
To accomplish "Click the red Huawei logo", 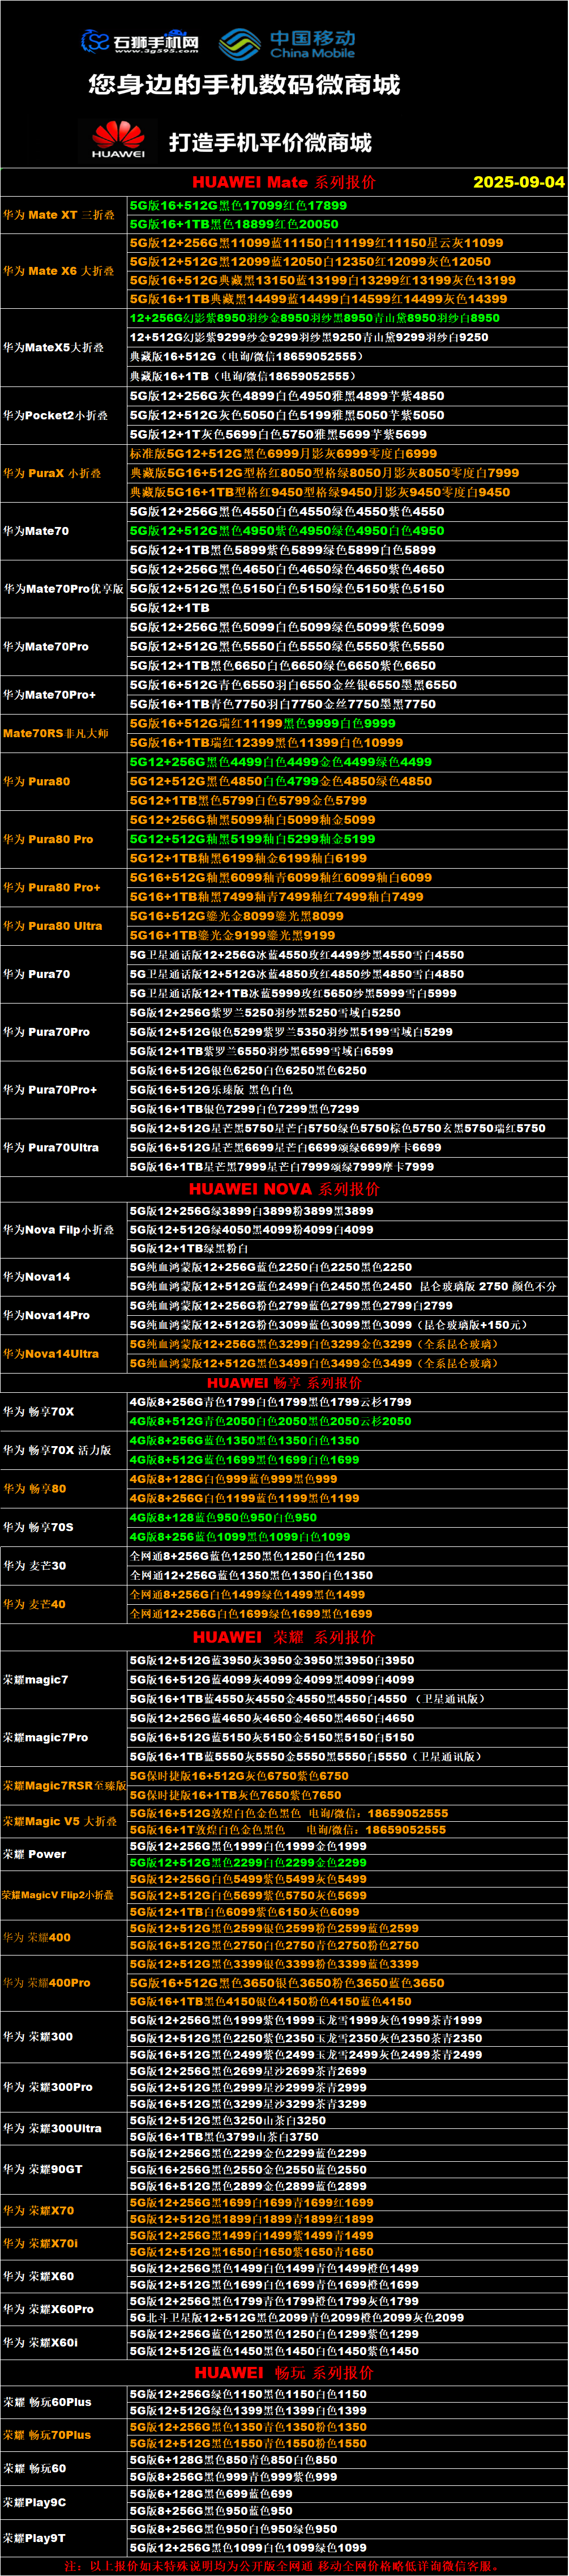I will (118, 140).
